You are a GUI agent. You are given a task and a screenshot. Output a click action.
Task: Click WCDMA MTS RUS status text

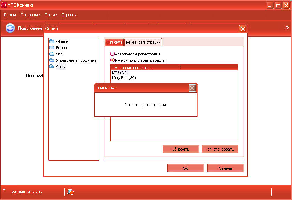[x=27, y=192]
